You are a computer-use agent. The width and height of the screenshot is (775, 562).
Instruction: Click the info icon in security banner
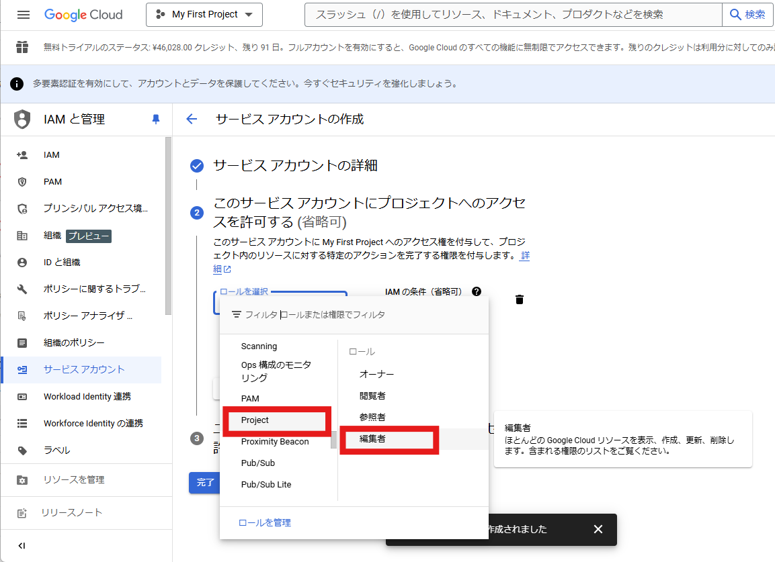17,84
